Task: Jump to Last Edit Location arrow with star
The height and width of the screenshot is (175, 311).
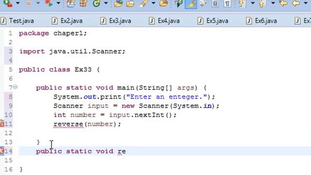Action: click(283, 3)
